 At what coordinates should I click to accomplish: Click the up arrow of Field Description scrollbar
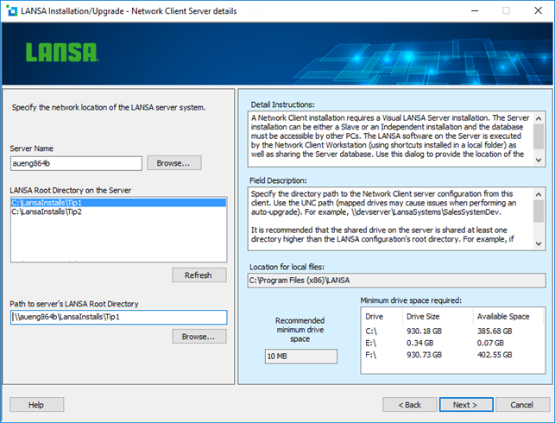click(539, 194)
